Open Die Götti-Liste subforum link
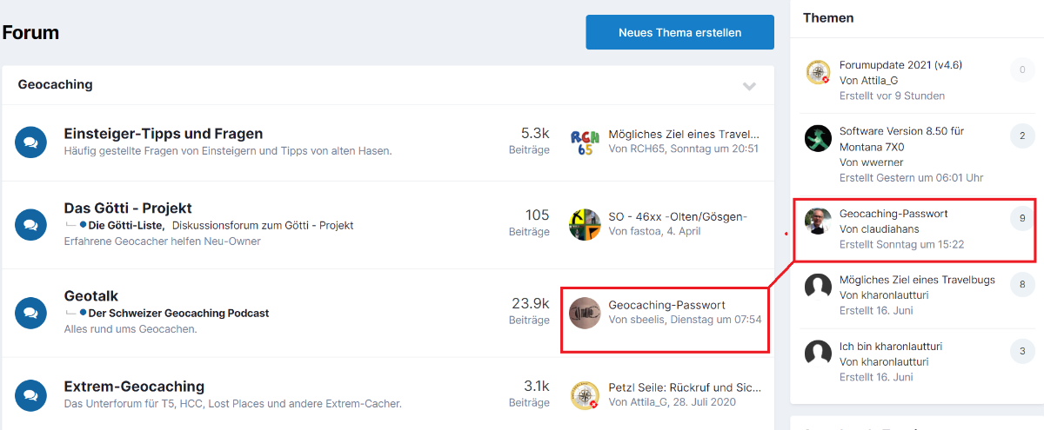This screenshot has height=430, width=1044. tap(126, 225)
